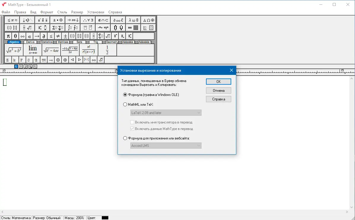Viewport: 355px width, 220px height.
Task: Insert the square root of a²+b² expression
Action: [x=14, y=50]
